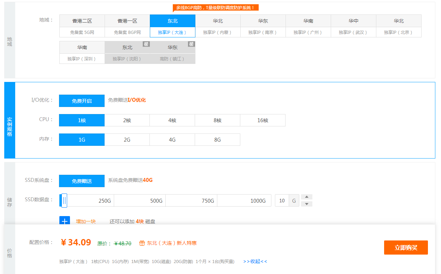
Task: Enable 免费开启 for I/O优化
Action: pyautogui.click(x=82, y=101)
